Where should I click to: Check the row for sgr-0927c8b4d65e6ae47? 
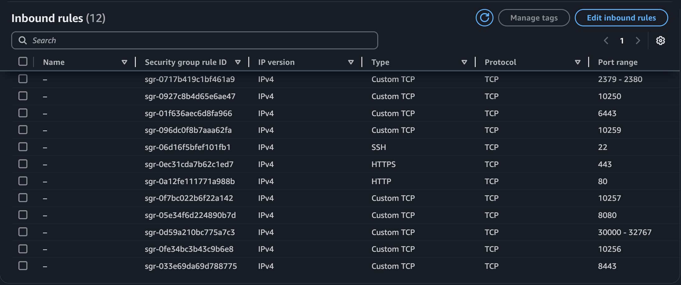click(x=23, y=96)
